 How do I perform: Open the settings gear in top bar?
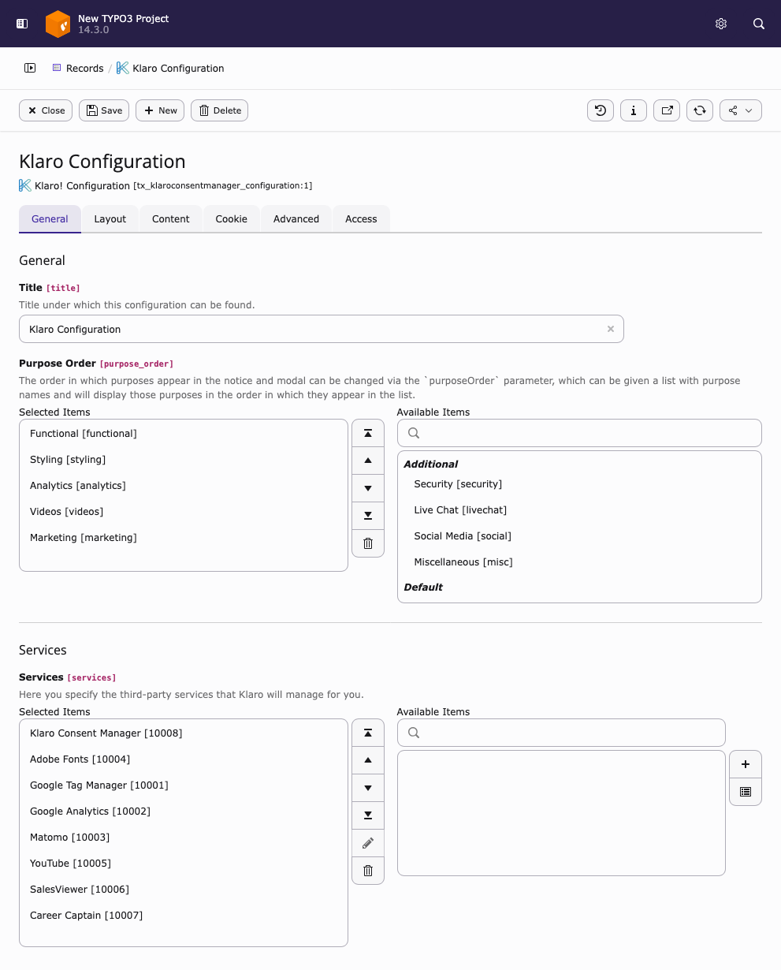point(721,24)
